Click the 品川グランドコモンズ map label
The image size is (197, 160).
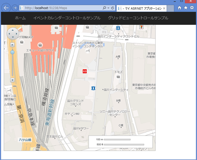(76, 102)
